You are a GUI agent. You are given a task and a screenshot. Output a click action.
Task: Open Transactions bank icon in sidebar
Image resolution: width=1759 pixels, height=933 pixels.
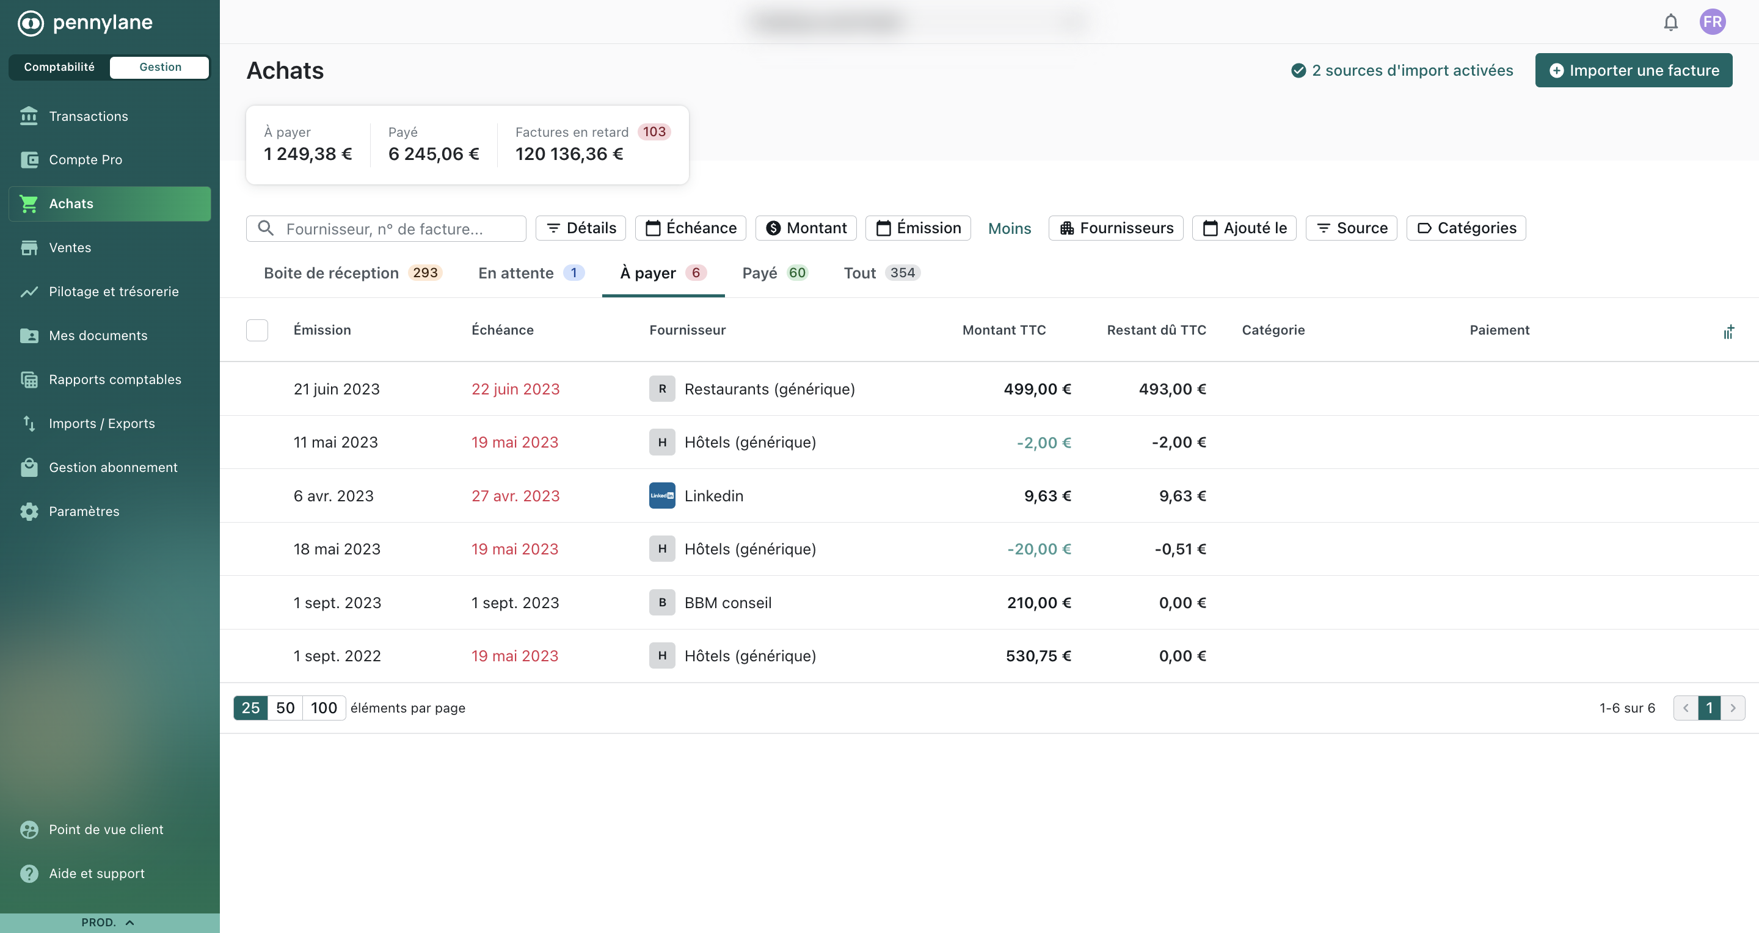(x=29, y=116)
